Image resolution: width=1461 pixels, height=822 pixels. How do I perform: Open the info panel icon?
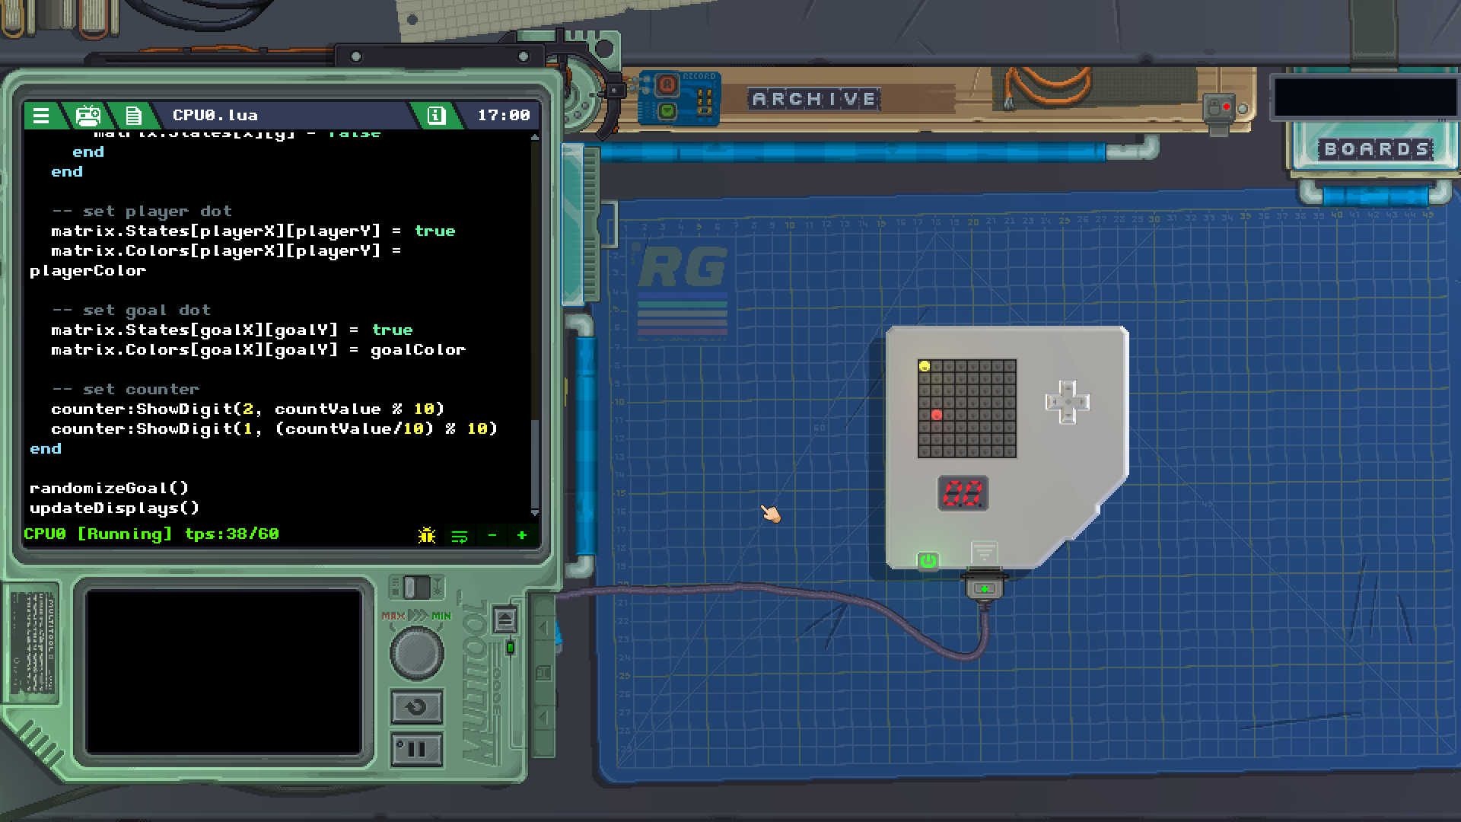(x=436, y=116)
